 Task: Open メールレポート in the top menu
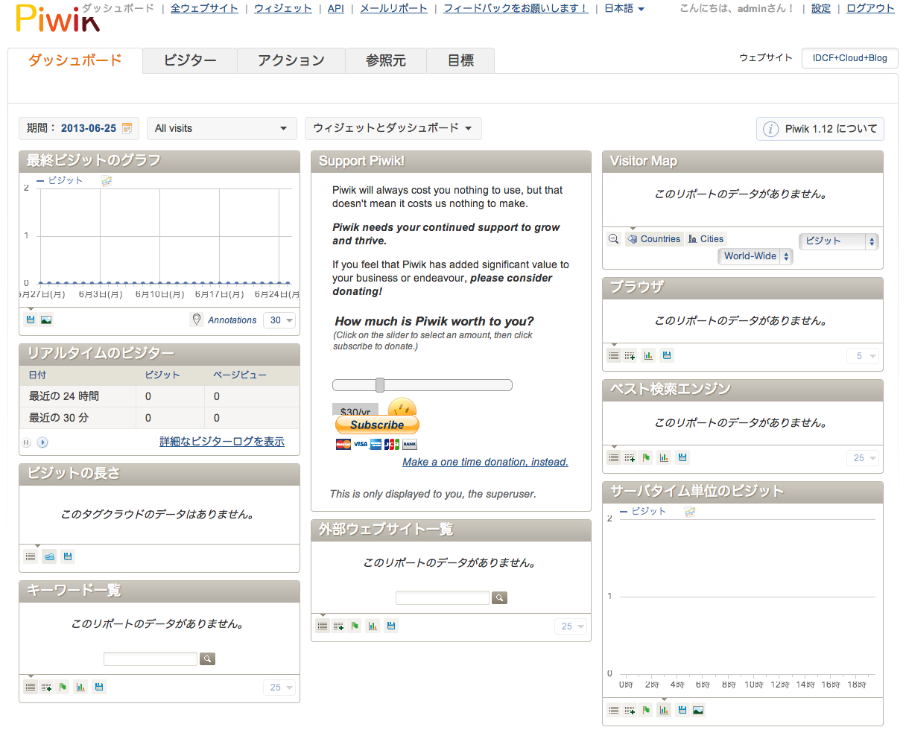click(394, 8)
